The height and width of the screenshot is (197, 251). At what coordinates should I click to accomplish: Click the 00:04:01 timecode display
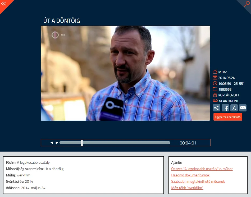click(188, 143)
